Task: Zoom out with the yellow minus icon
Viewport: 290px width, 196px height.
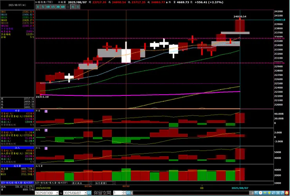Action: (265, 193)
